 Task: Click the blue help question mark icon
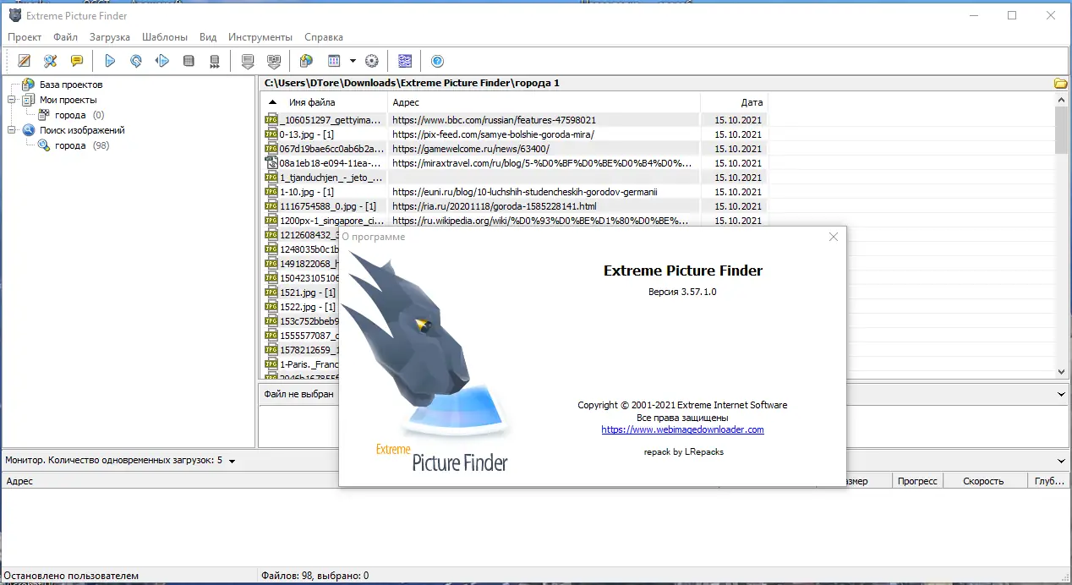[x=437, y=60]
